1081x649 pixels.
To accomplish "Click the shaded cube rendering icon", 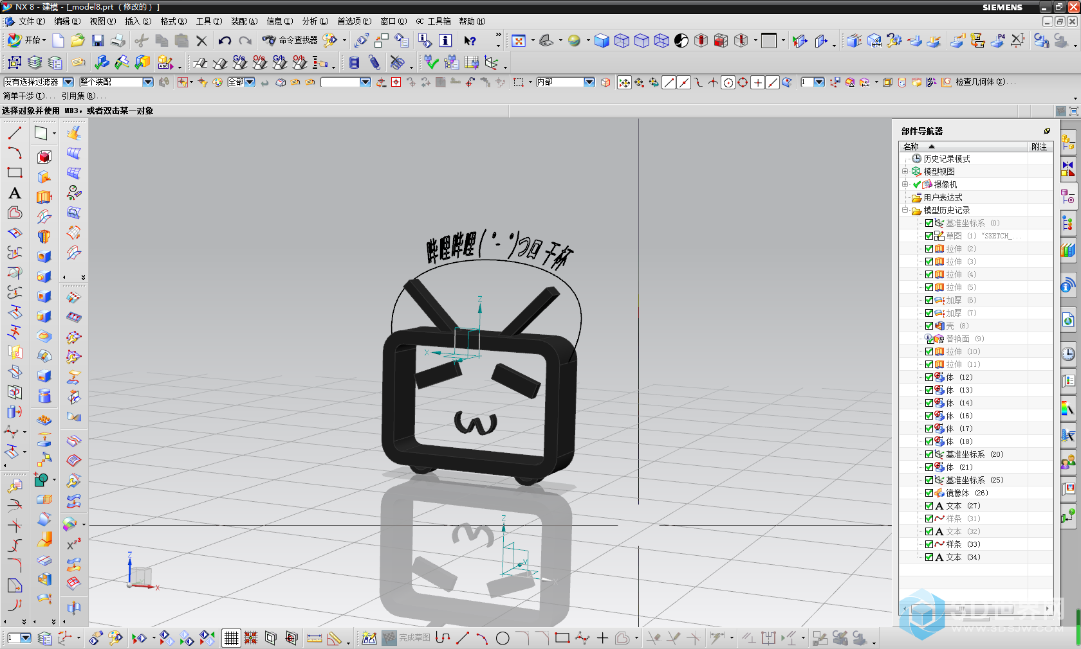I will pyautogui.click(x=602, y=40).
